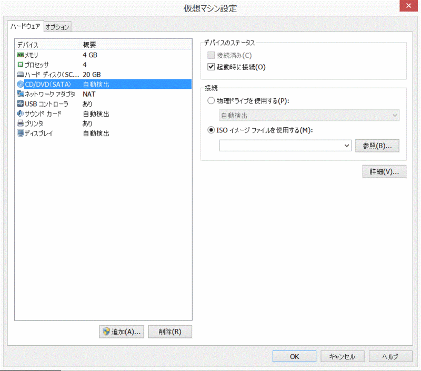Click the ネットワーク アダプタ icon
Image resolution: width=421 pixels, height=371 pixels.
pos(19,94)
